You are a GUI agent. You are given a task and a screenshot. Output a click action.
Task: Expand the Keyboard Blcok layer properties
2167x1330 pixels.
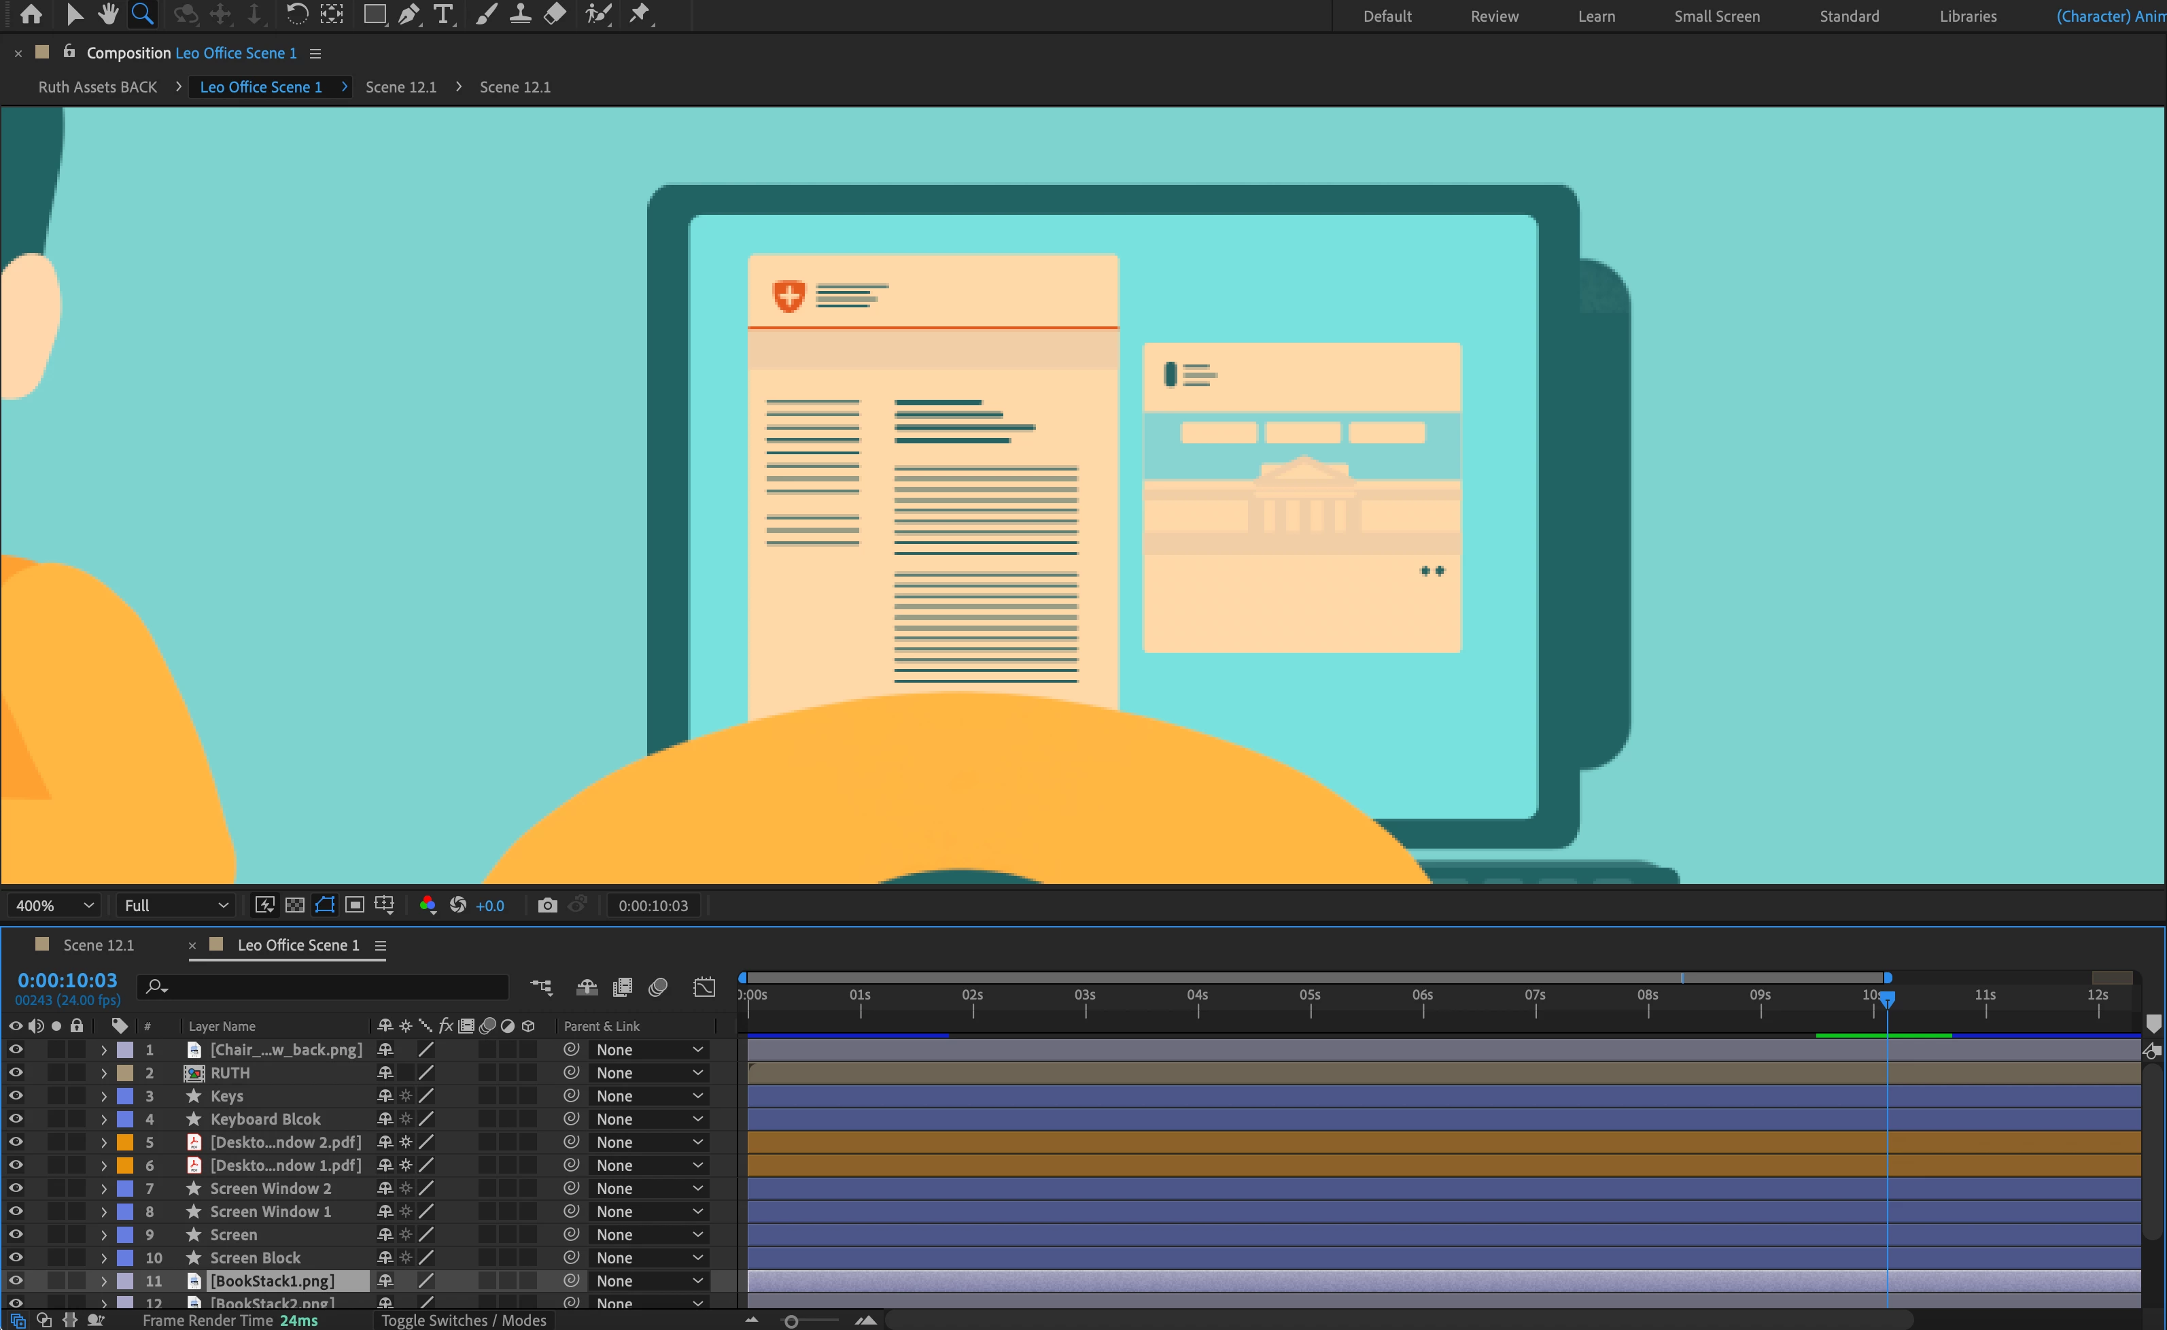click(104, 1119)
